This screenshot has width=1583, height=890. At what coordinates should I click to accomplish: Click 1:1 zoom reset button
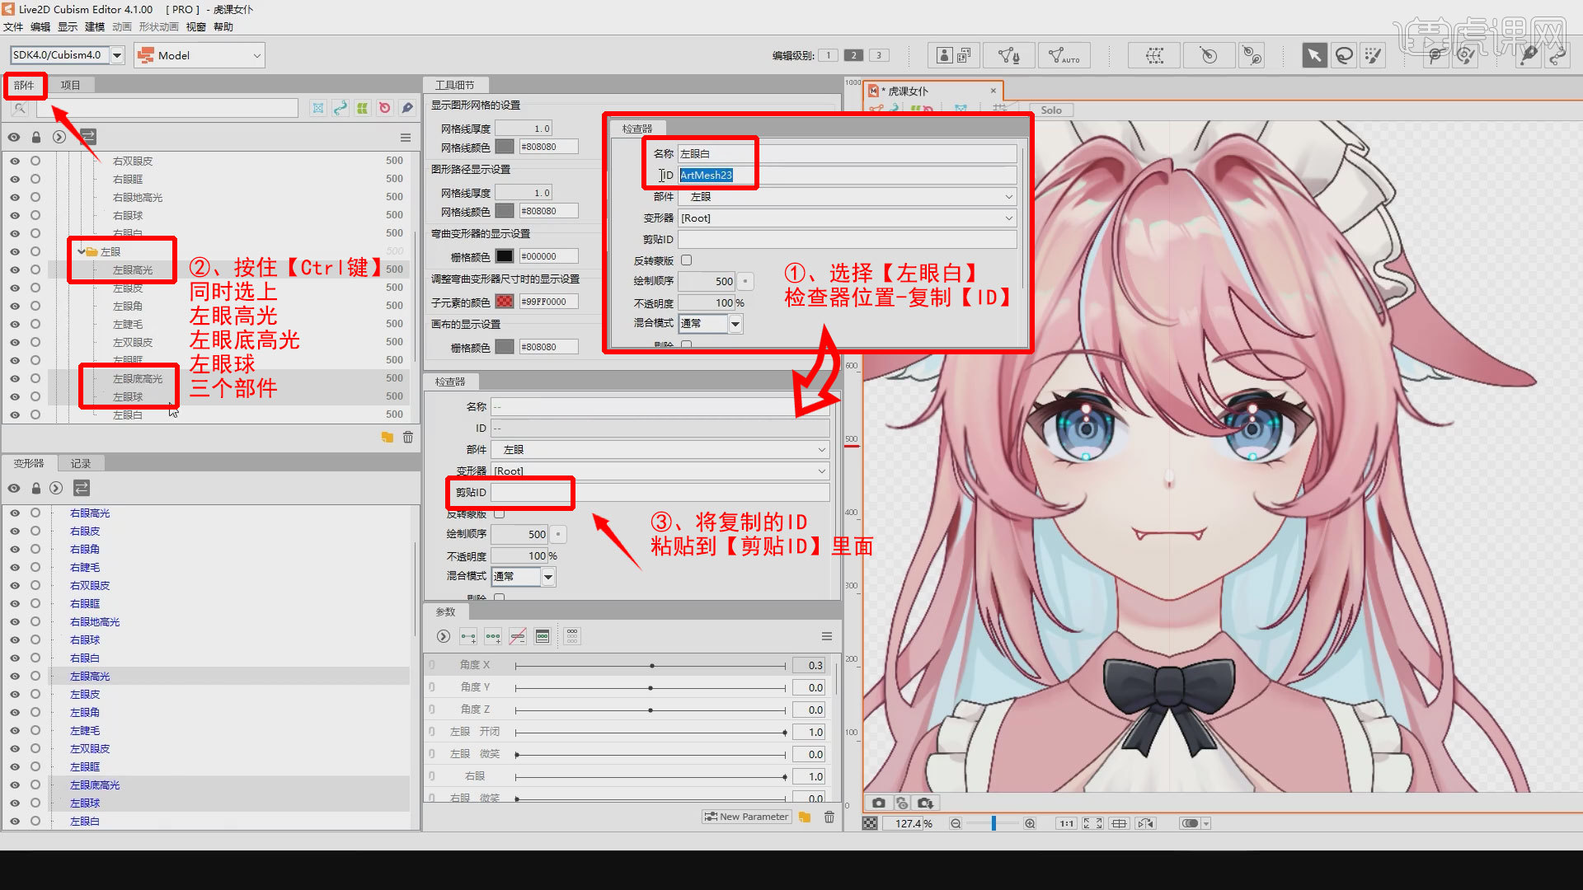coord(1067,823)
